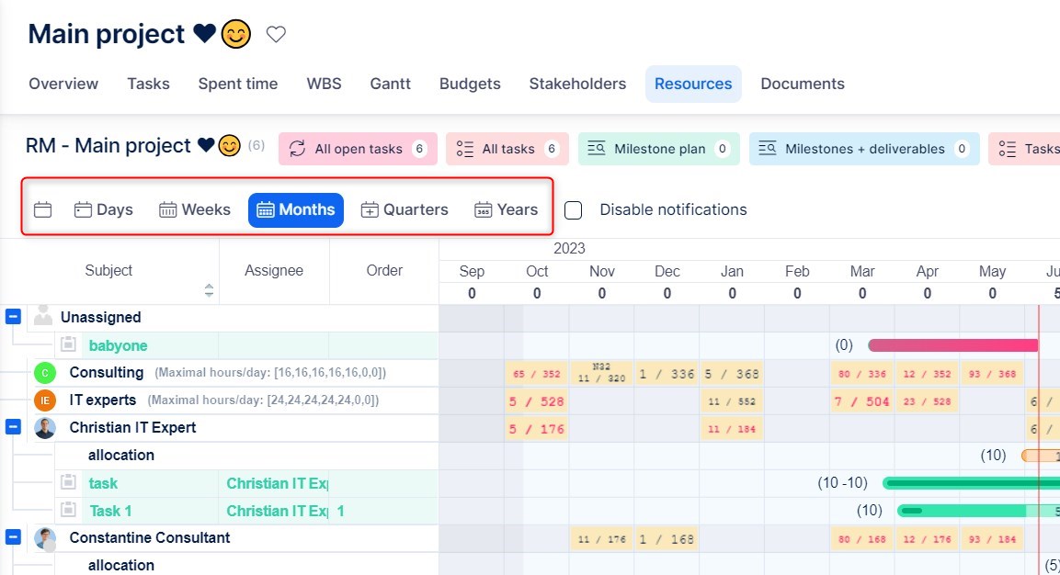Switch timeline zoom to Days

(104, 209)
